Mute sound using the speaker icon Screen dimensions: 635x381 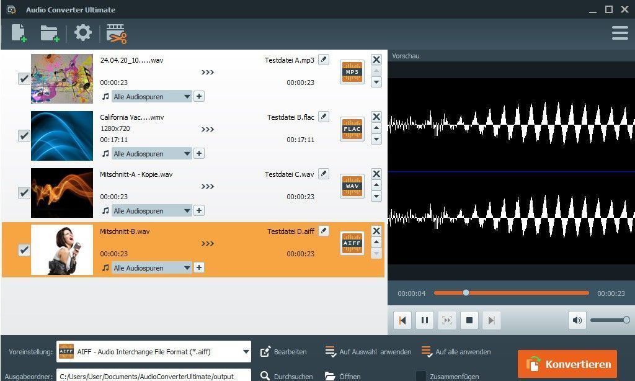pyautogui.click(x=577, y=320)
